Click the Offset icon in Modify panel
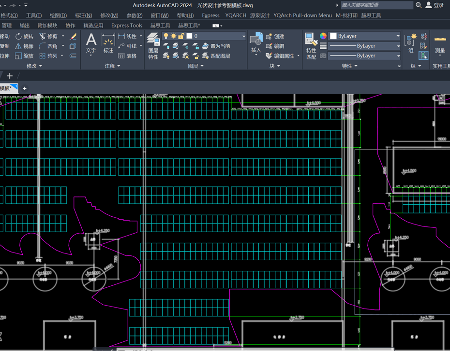 [x=73, y=56]
